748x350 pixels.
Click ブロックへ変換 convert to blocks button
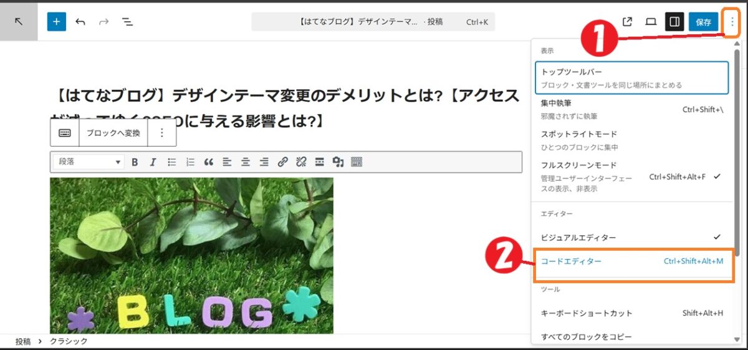(113, 133)
